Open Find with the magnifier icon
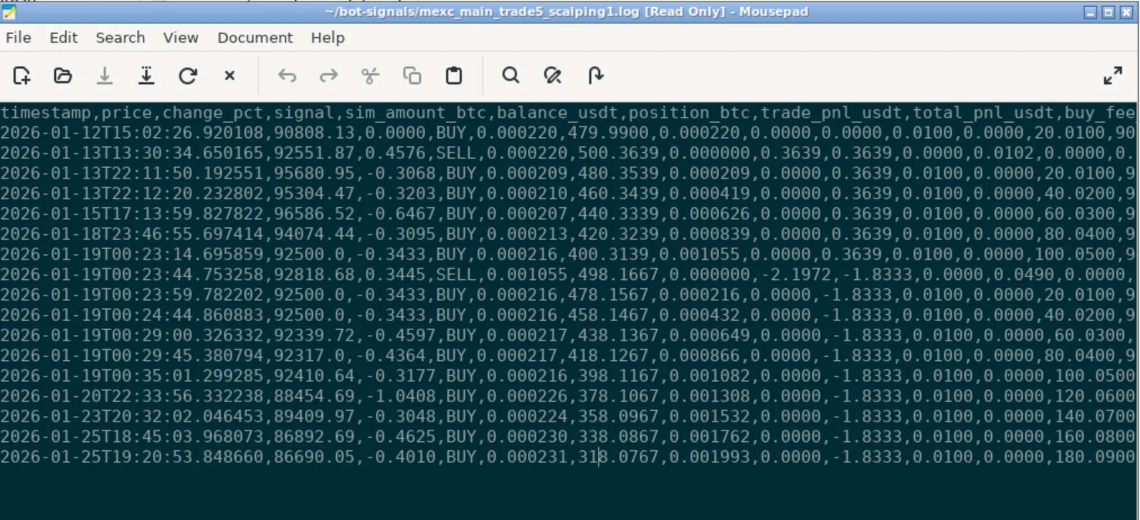1140x520 pixels. [511, 75]
